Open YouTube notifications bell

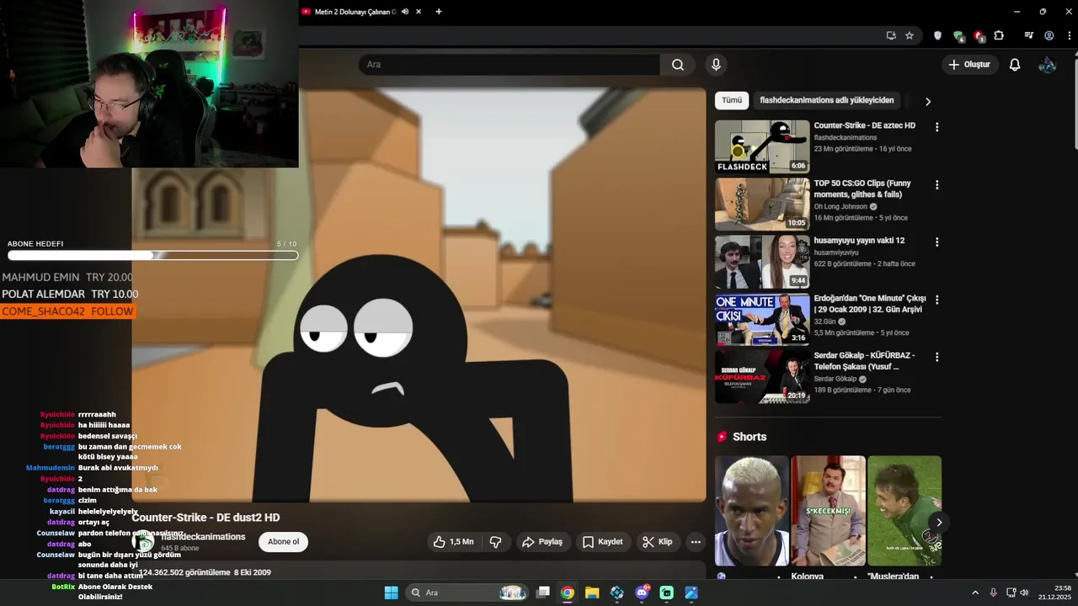(1015, 65)
